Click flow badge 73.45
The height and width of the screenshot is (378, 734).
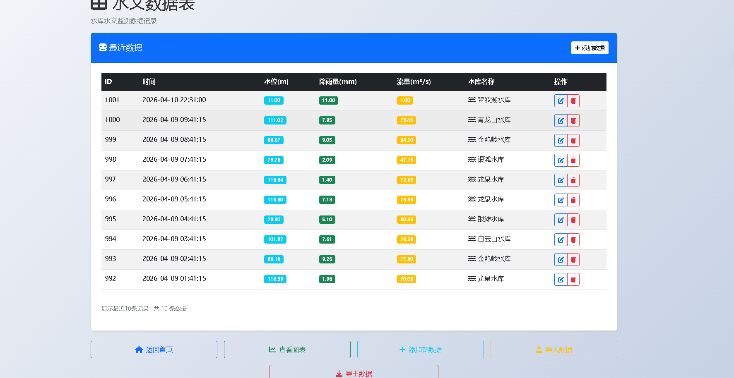[407, 120]
